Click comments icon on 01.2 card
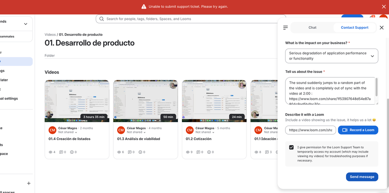 coord(199,152)
